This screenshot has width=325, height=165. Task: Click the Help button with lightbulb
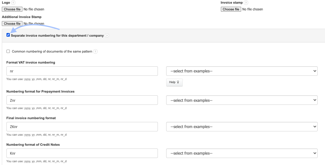174,82
